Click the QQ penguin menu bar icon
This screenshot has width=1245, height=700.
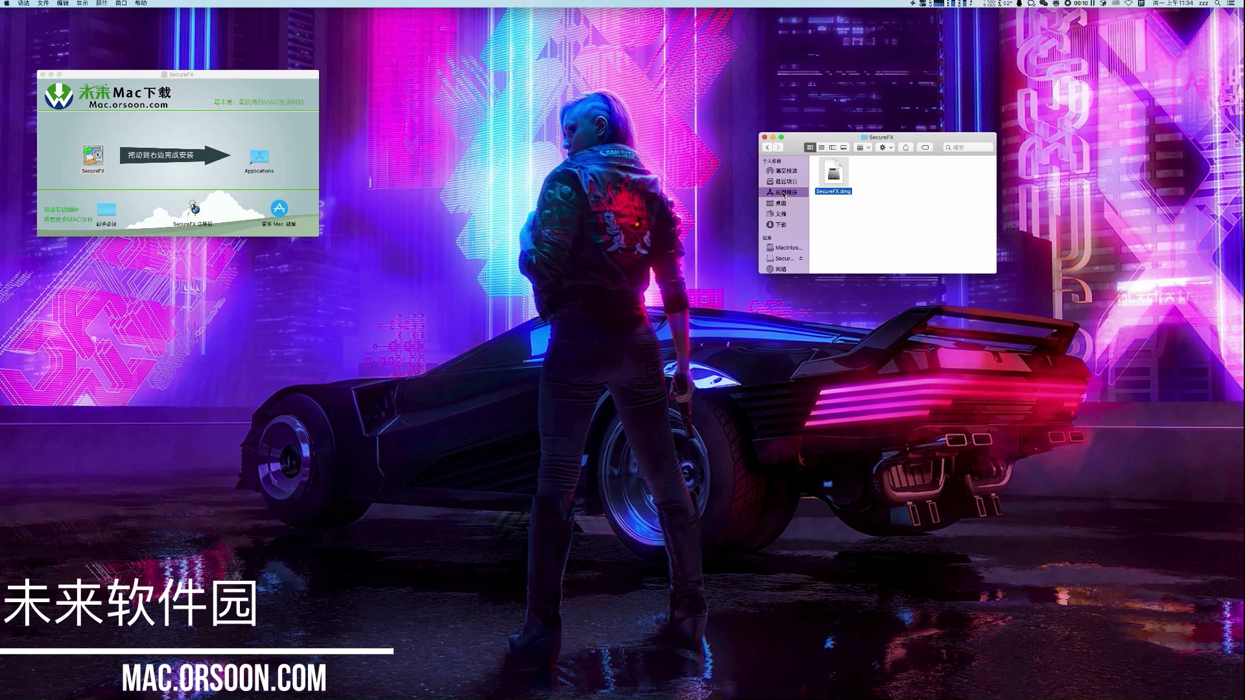(x=1019, y=3)
